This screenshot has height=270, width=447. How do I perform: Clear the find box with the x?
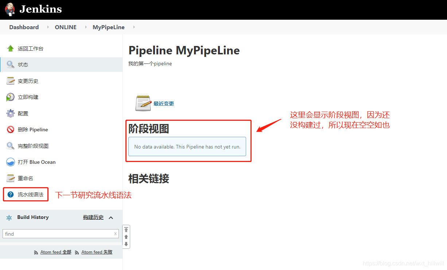(116, 234)
